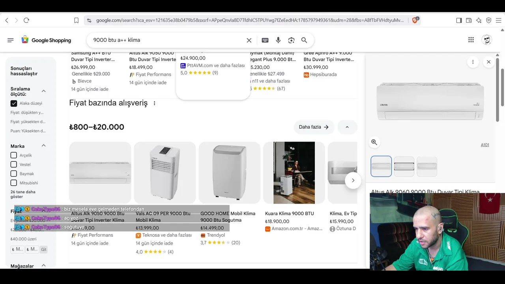Submit search with the magnifier icon
Screen dimensions: 505x284
(x=304, y=40)
